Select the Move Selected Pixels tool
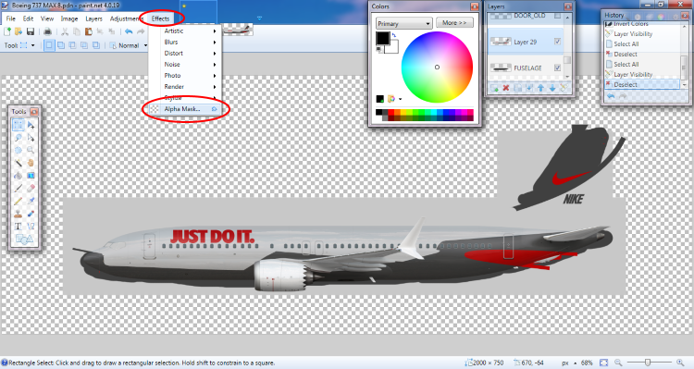 [x=31, y=125]
